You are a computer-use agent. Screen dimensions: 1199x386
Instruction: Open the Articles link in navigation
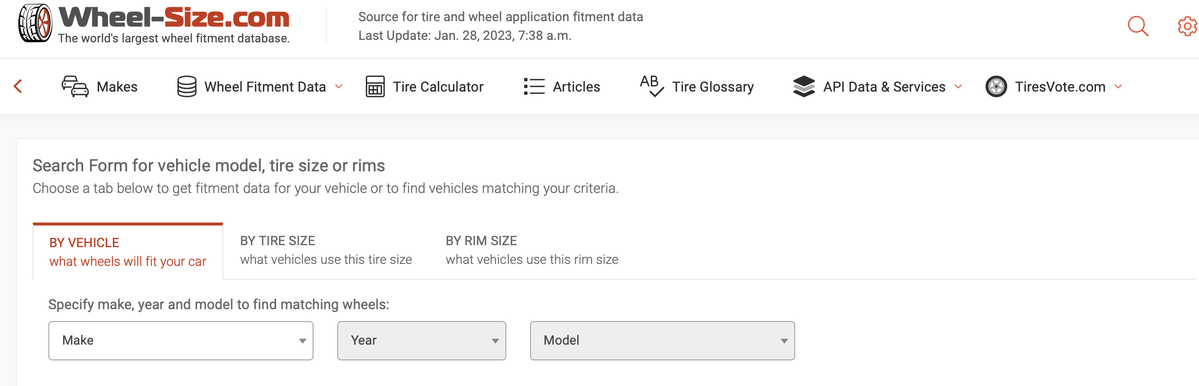(x=576, y=87)
